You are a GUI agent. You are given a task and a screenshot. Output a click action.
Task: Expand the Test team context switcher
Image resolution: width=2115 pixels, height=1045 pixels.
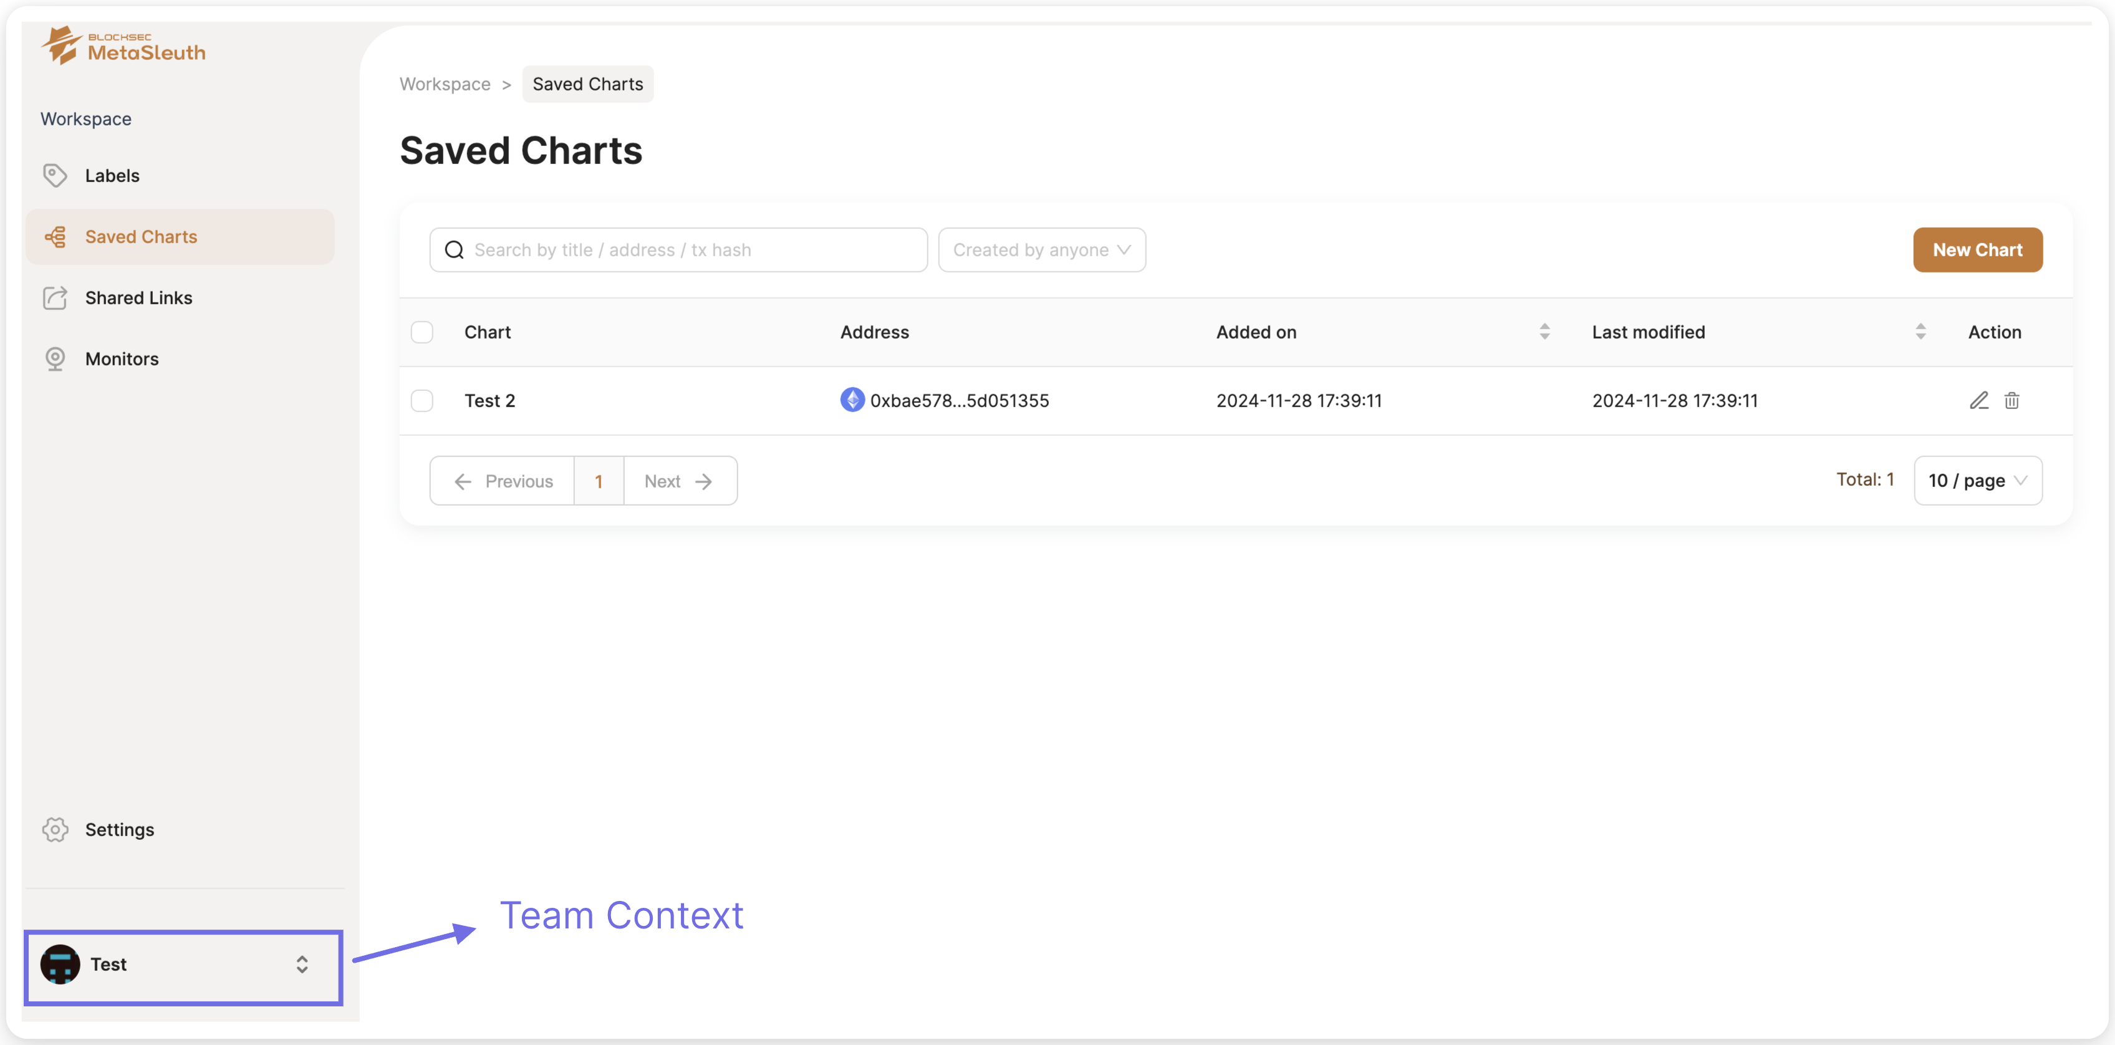302,964
